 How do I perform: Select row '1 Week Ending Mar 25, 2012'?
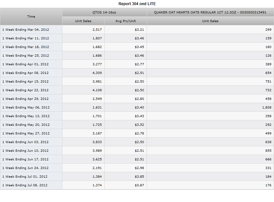137,56
